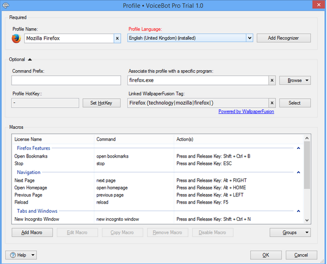Click the 'Shift + Ctrl + N' action cell

coord(214,219)
